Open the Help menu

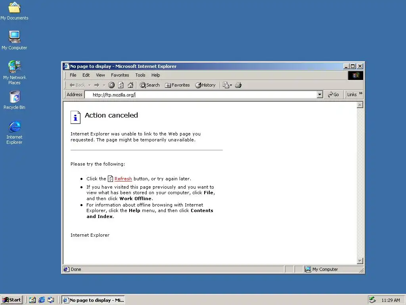point(155,75)
